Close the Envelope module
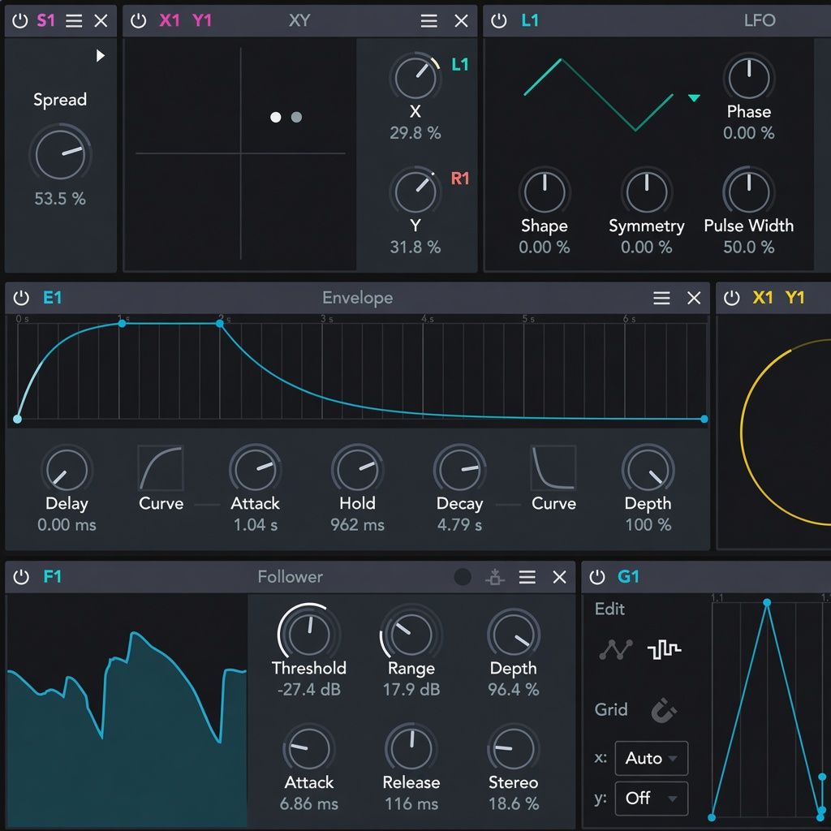Image resolution: width=831 pixels, height=831 pixels. click(694, 298)
